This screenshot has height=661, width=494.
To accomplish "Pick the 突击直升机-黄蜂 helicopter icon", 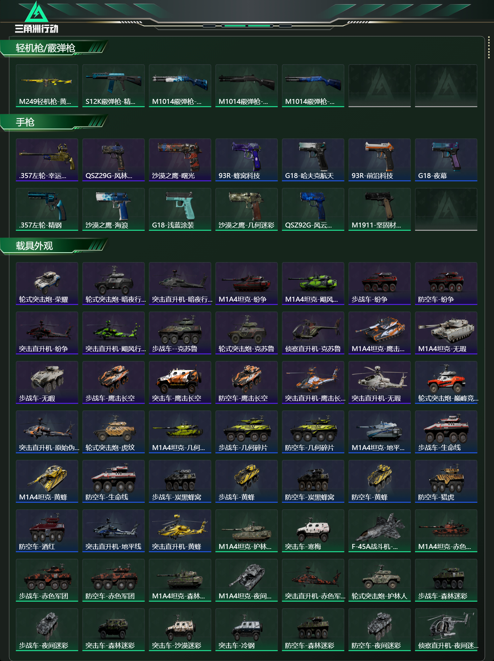I will [180, 531].
